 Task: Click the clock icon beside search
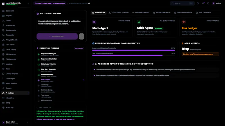pos(198,3)
